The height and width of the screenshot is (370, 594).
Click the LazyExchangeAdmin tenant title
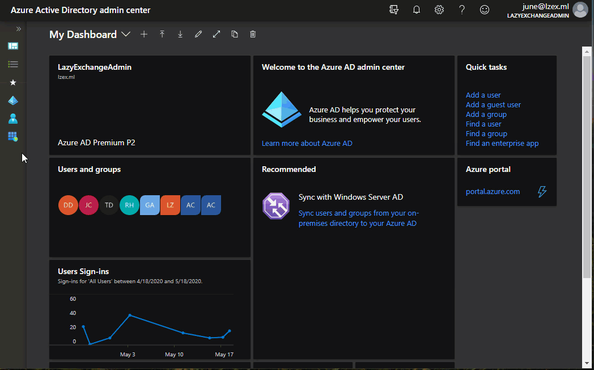[95, 67]
